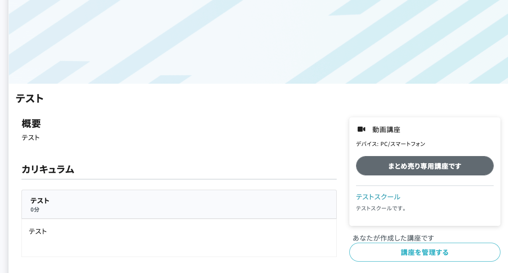Screen dimensions: 508x273
Task: Click the video camera icon beside 動画講座
Action: (361, 129)
